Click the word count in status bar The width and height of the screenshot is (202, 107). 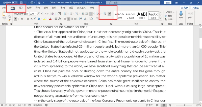(x=22, y=105)
